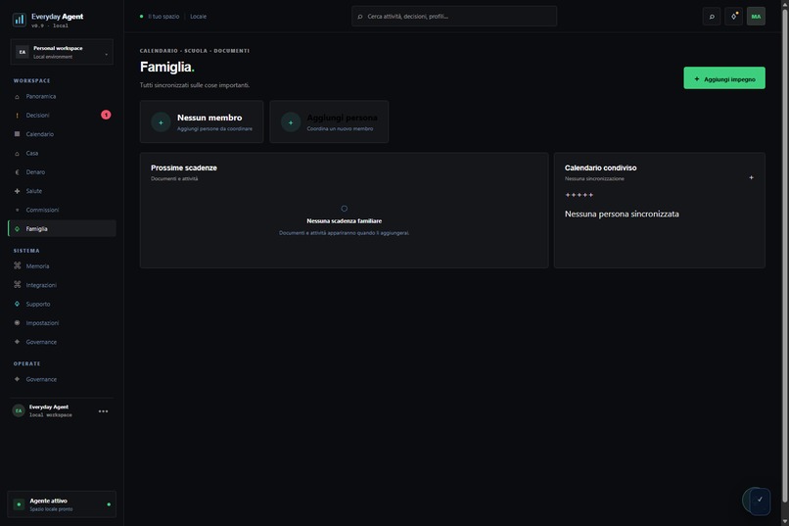The image size is (789, 526).
Task: Click the search button in the top bar
Action: 712,17
